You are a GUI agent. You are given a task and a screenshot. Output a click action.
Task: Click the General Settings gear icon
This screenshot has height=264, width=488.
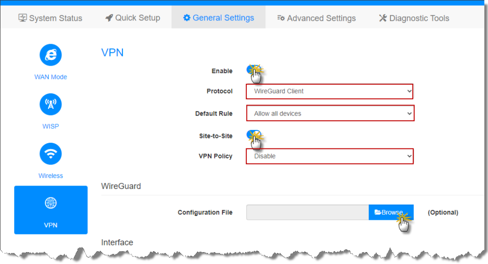click(186, 18)
